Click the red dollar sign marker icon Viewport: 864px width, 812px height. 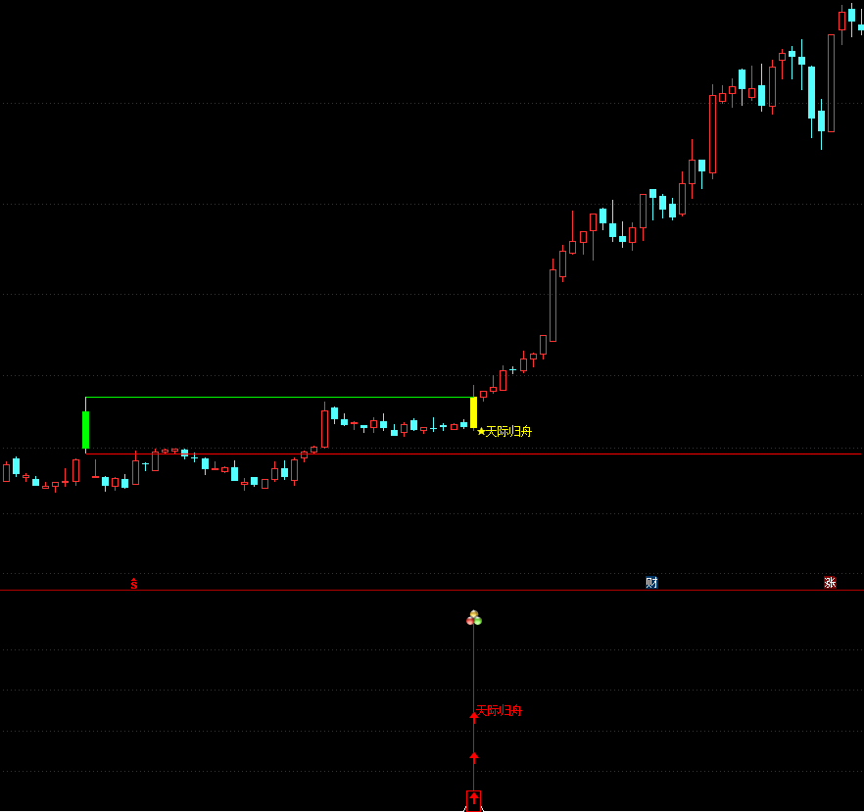click(x=134, y=583)
